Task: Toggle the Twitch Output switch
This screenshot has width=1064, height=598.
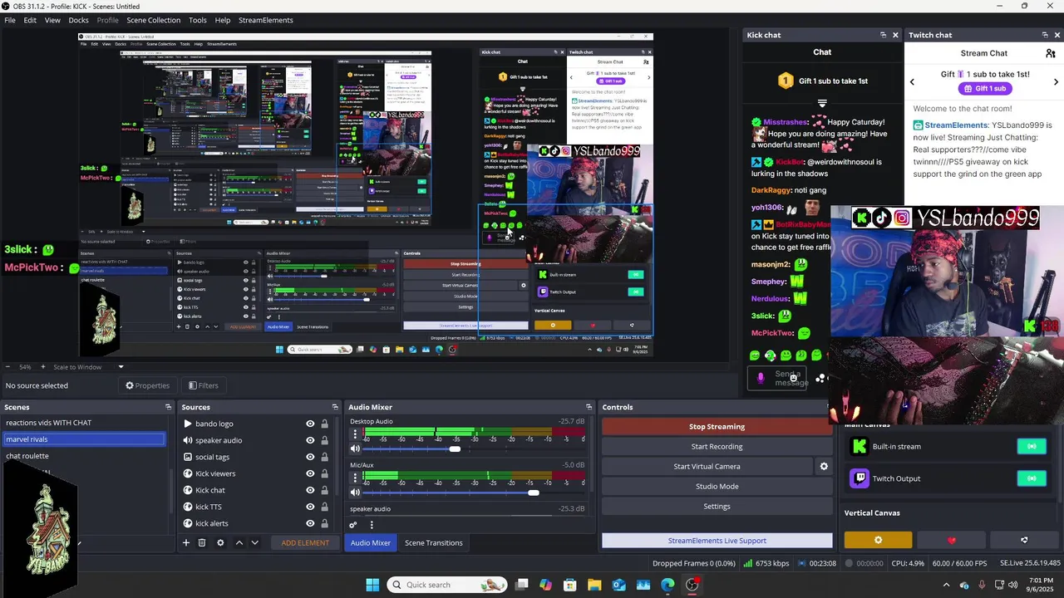Action: (1032, 478)
